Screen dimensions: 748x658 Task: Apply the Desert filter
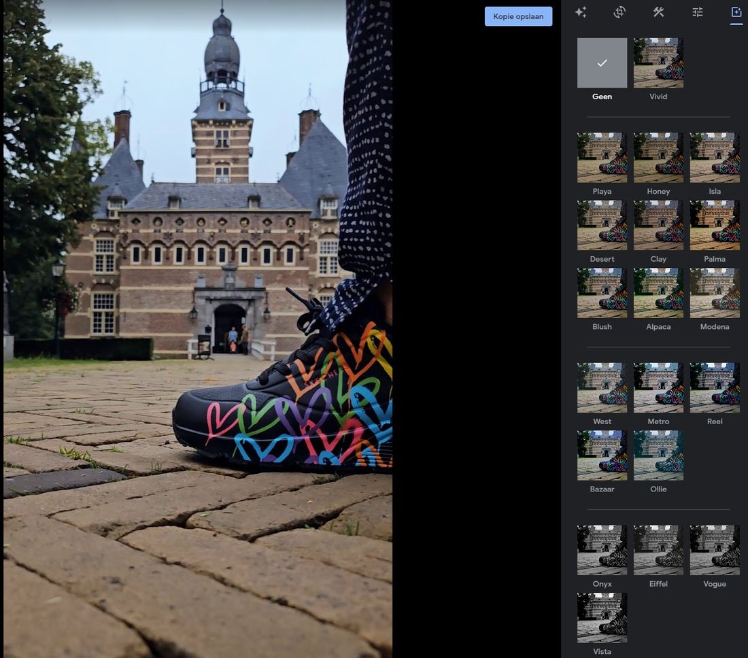click(602, 225)
